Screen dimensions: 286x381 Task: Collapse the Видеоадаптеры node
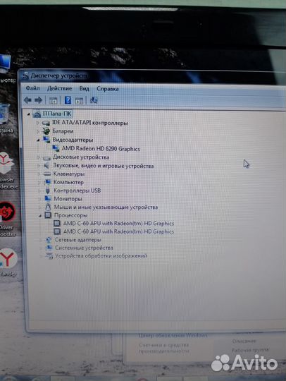38,140
